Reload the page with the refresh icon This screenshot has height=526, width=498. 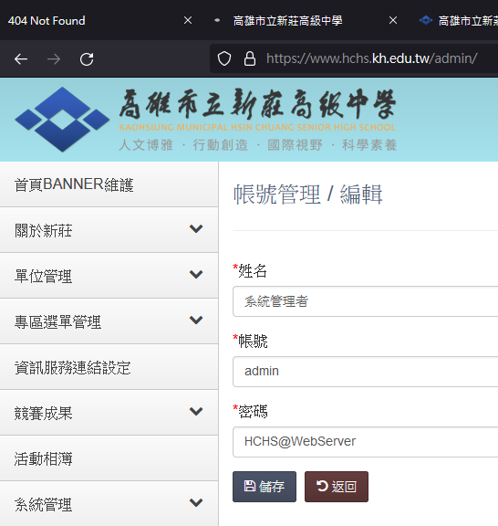click(87, 59)
